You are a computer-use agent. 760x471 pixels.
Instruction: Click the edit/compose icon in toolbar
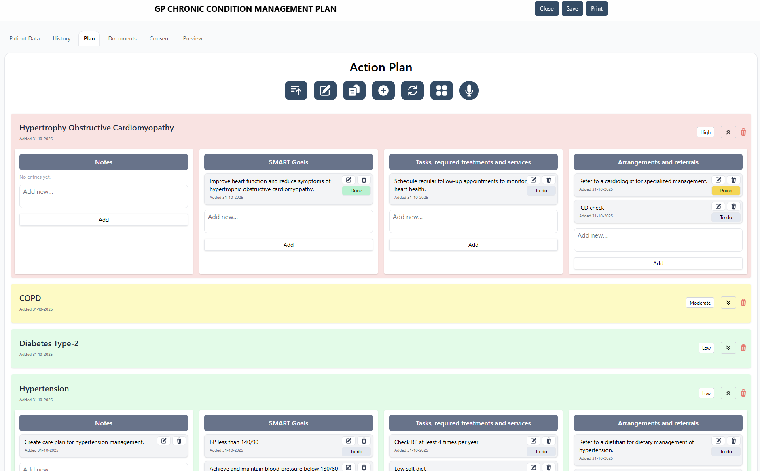[x=325, y=90]
